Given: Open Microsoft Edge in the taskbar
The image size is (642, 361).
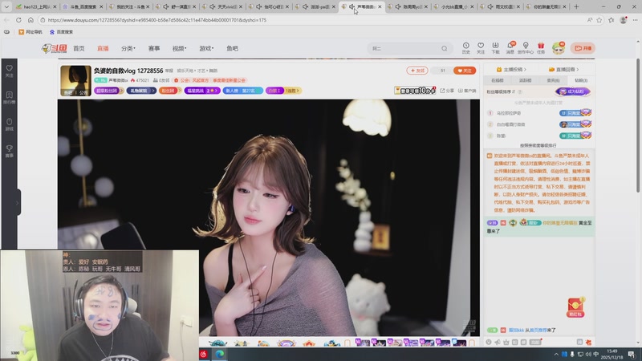Looking at the screenshot, I should pos(220,354).
